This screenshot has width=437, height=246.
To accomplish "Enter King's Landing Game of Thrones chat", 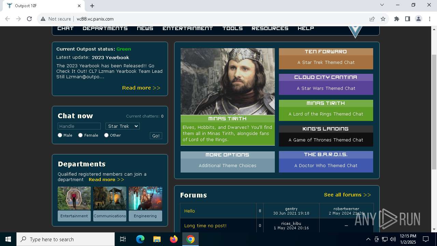I will 326,136.
